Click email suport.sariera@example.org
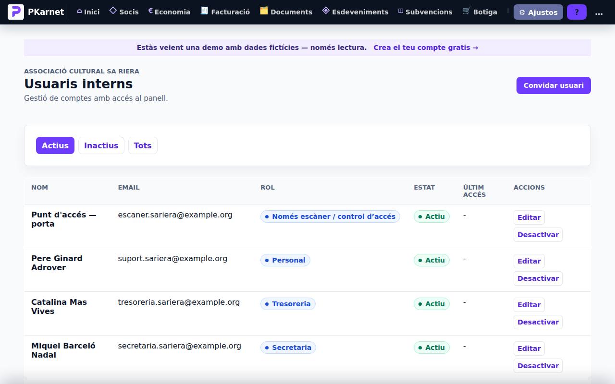Image resolution: width=615 pixels, height=384 pixels. [x=172, y=259]
